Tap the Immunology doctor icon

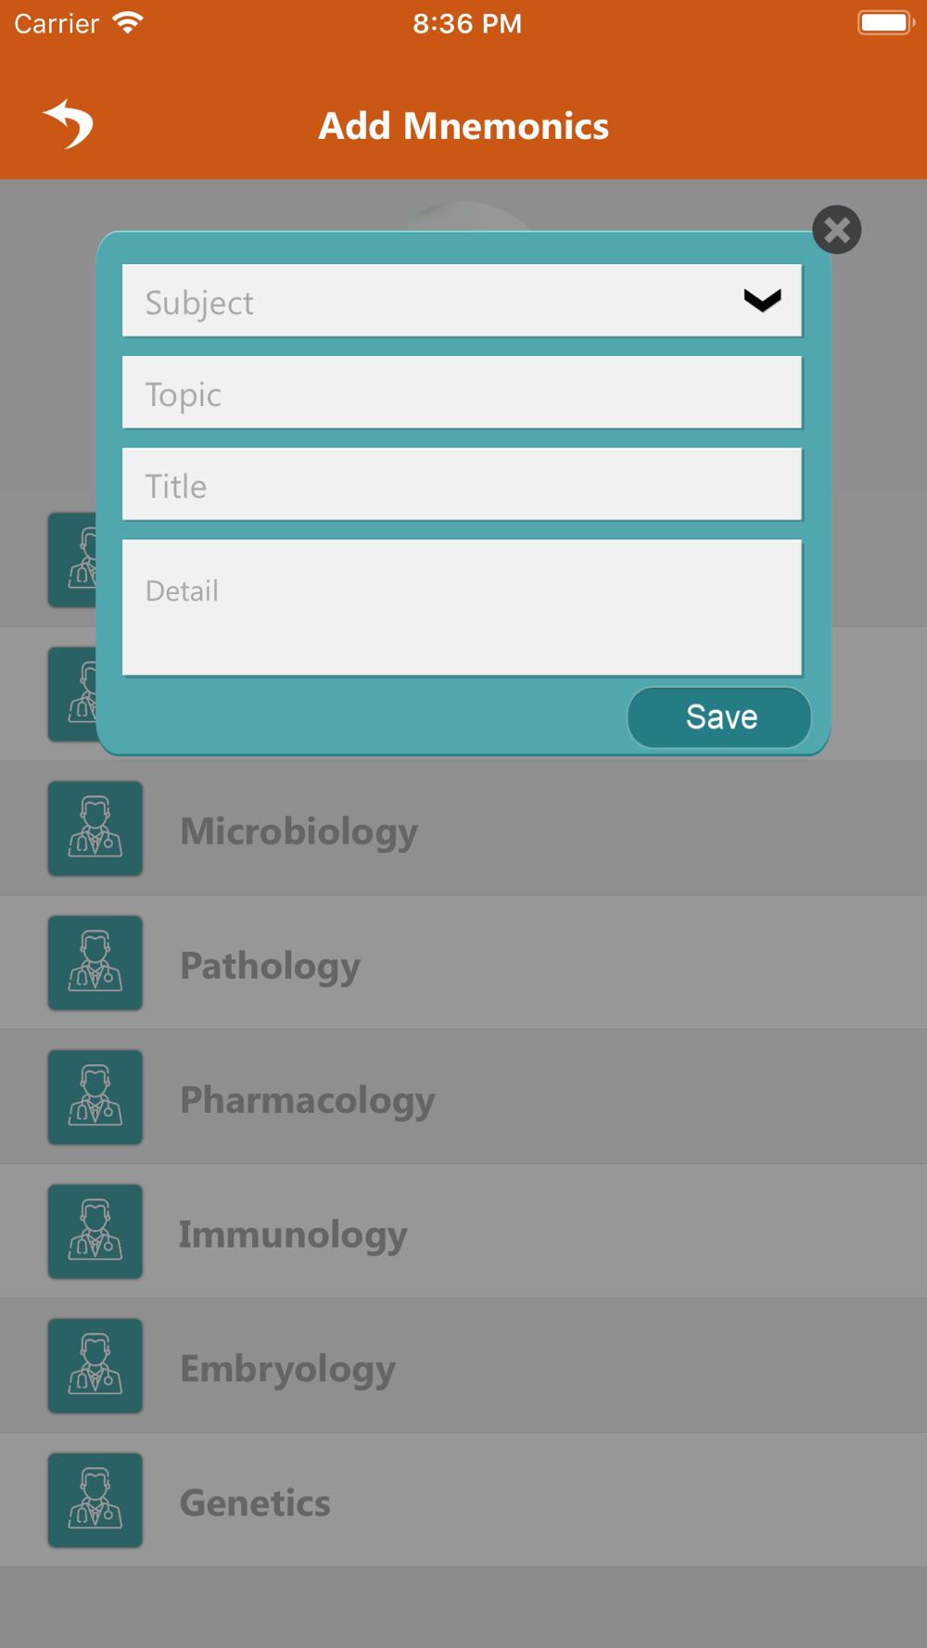coord(95,1232)
